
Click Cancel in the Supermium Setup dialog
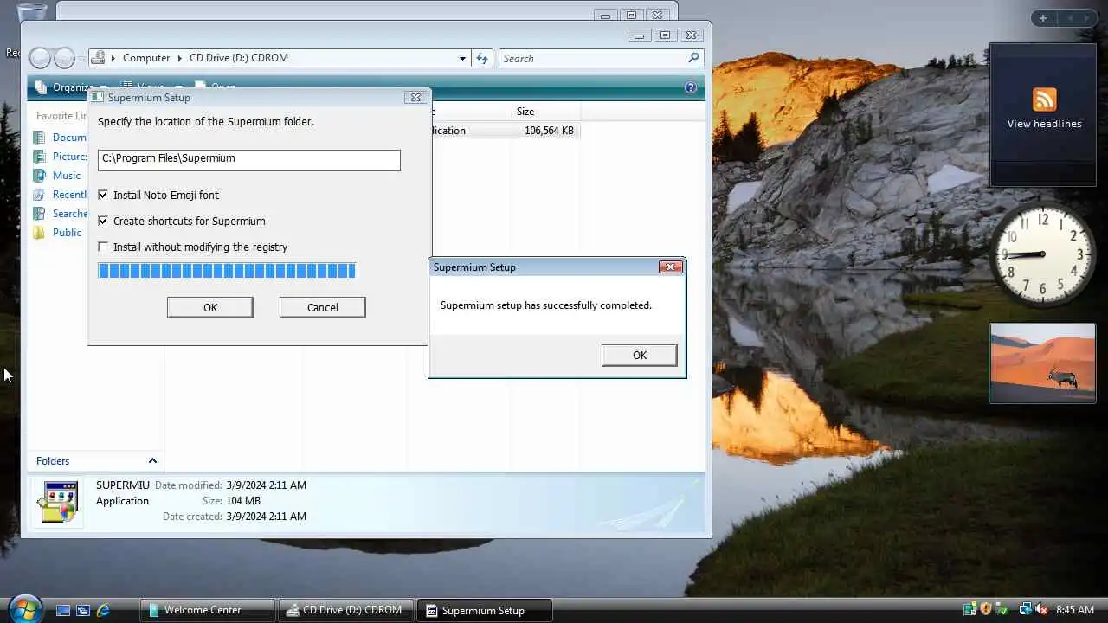click(x=322, y=307)
